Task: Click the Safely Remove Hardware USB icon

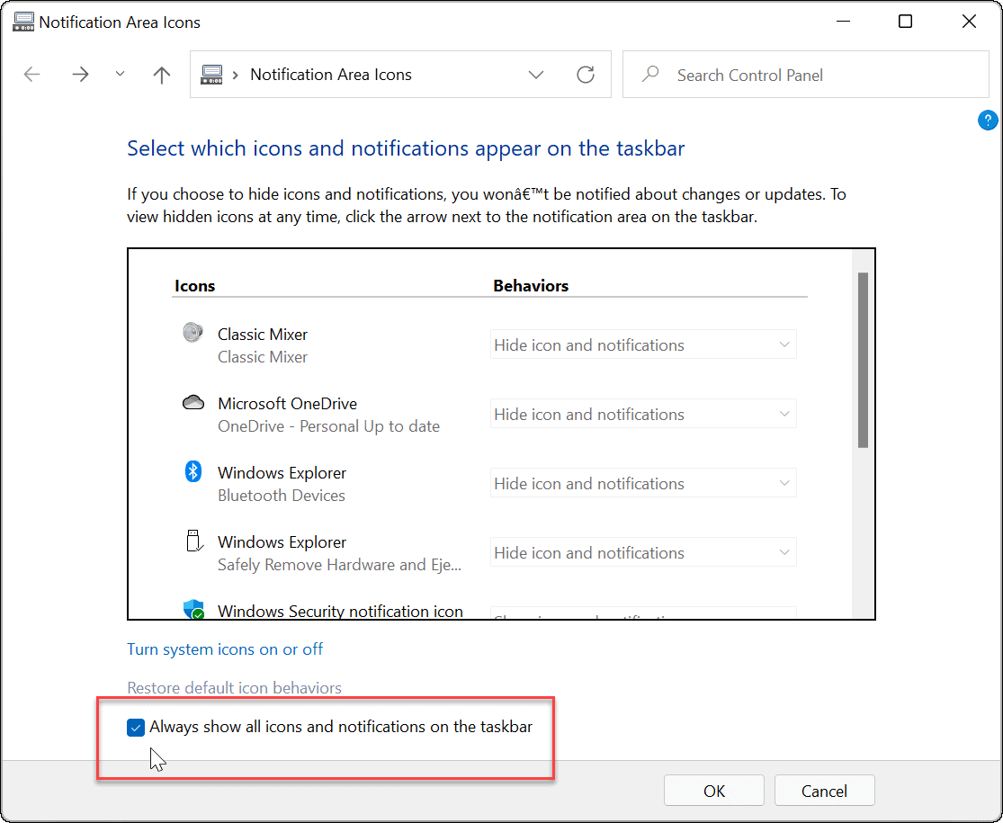Action: (193, 540)
